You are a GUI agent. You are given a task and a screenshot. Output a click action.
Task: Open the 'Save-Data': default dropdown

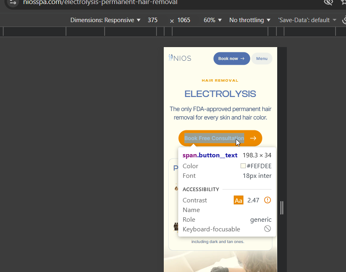tap(307, 20)
